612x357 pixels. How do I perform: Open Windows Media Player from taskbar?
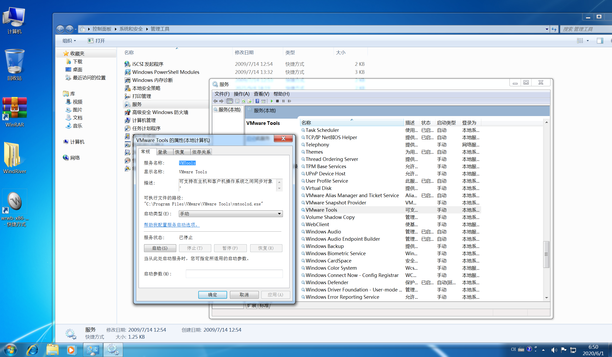pos(71,350)
